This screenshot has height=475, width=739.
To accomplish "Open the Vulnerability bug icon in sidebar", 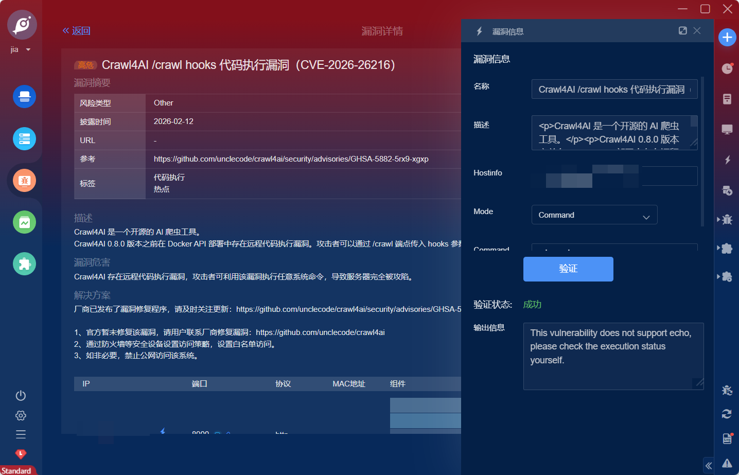I will [x=24, y=181].
